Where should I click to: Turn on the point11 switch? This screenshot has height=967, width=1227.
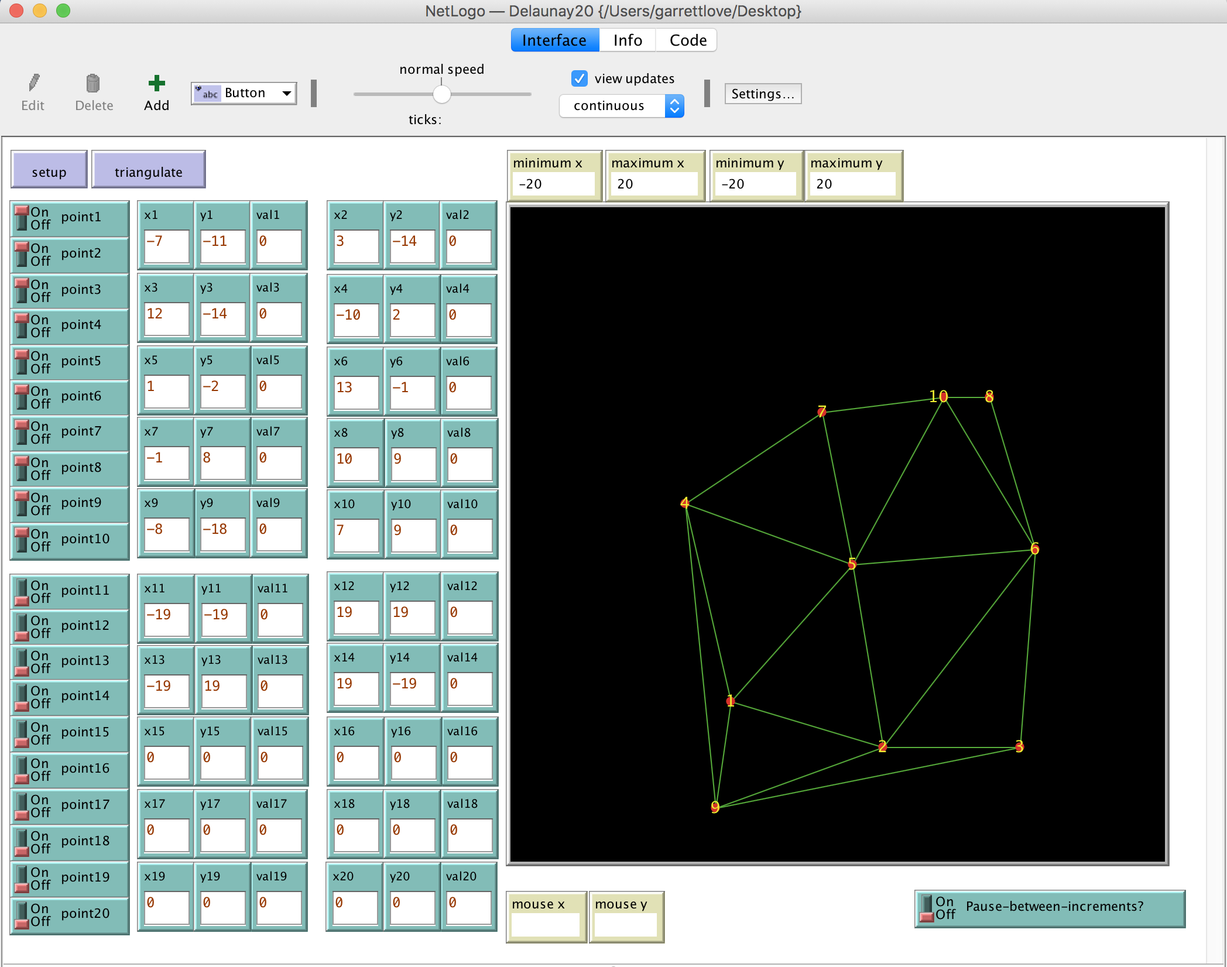click(x=22, y=591)
